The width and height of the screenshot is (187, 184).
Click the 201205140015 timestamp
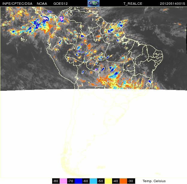tap(172, 4)
